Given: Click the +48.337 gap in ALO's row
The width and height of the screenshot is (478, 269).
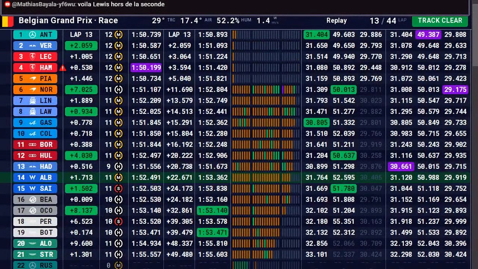Looking at the screenshot, I should pos(180,244).
